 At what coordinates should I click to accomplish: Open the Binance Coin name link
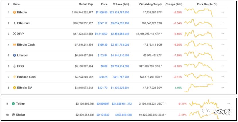[x=26, y=77]
